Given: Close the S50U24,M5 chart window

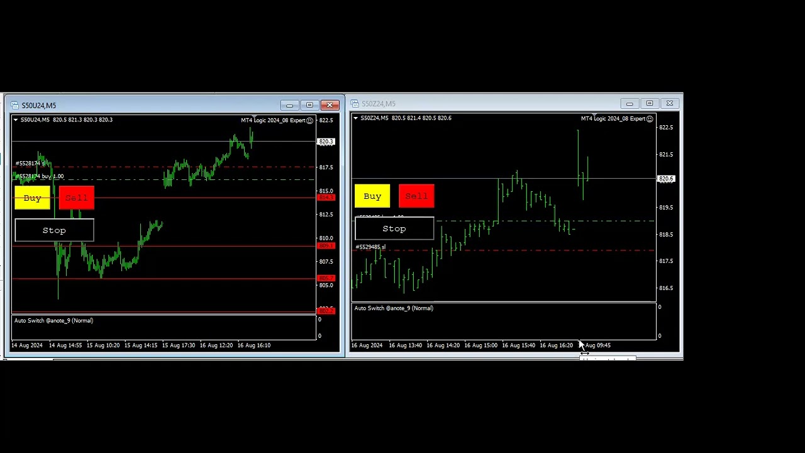Looking at the screenshot, I should point(330,105).
